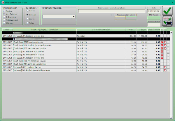
Task: Click red A icon on Hi-Haaaa 708 row
Action: [x=165, y=70]
